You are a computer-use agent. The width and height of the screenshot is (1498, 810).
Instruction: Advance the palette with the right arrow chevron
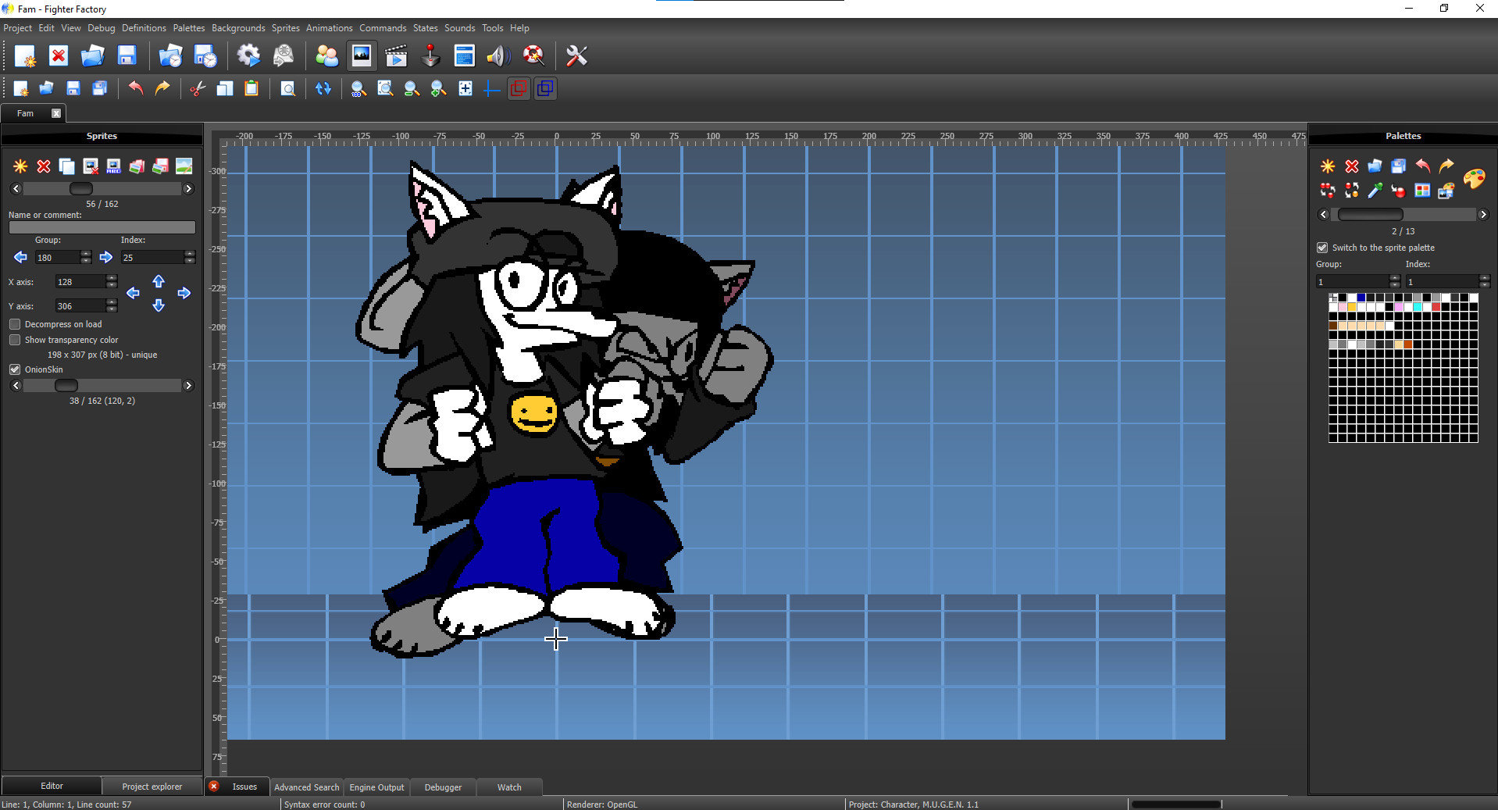point(1483,214)
